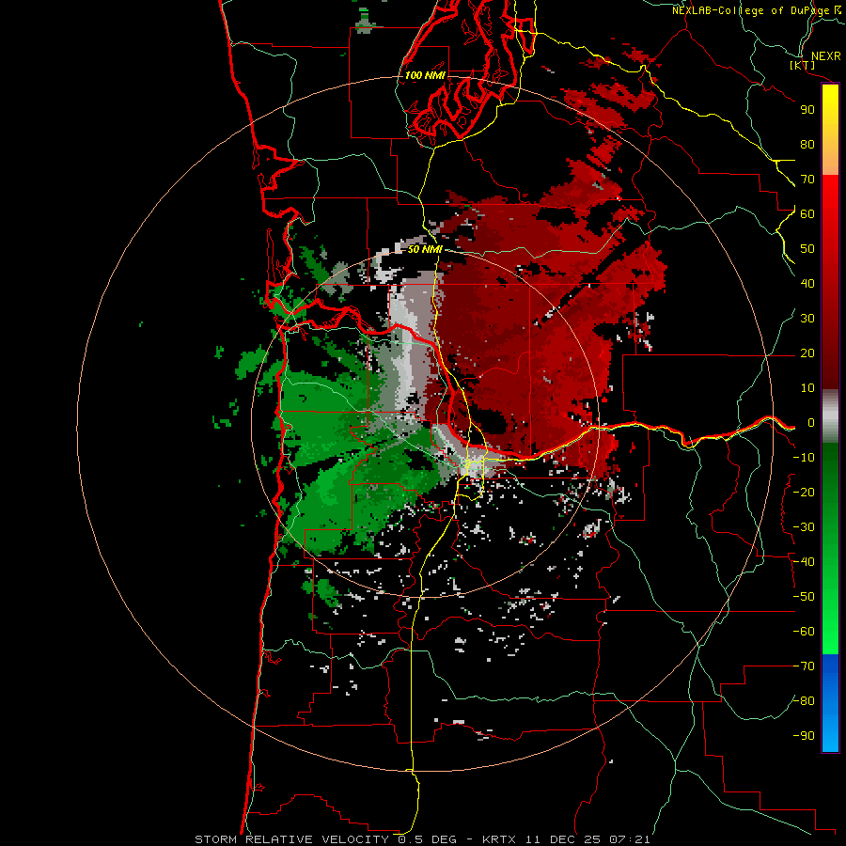Click the Storm Relative Velocity KRTX caption
This screenshot has width=846, height=846.
click(422, 839)
